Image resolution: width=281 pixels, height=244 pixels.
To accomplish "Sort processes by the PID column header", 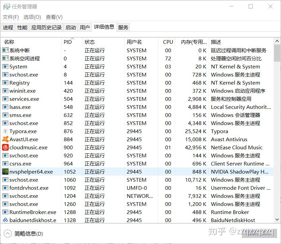I will 67,42.
